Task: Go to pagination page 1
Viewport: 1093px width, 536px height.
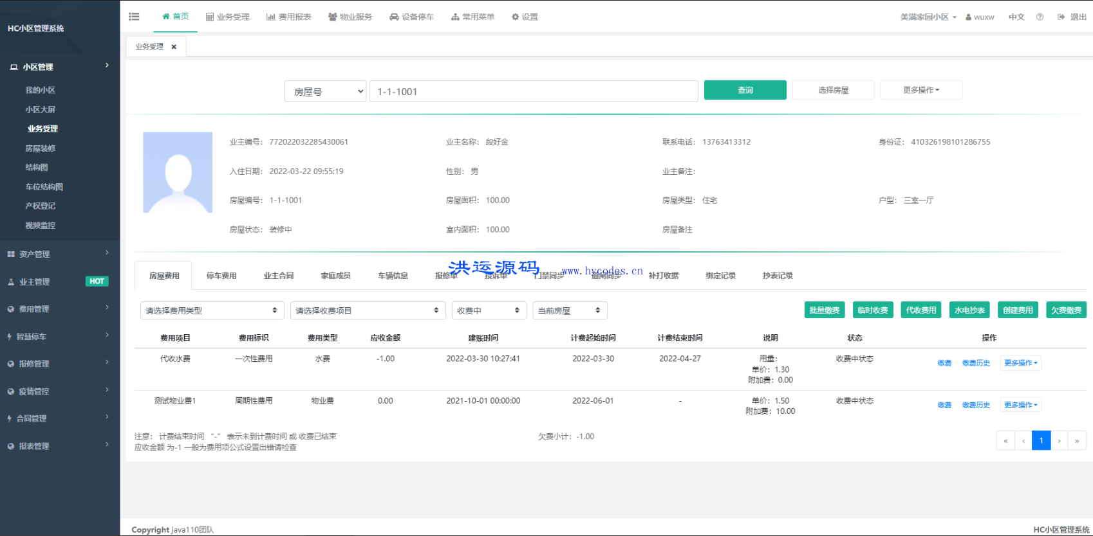Action: tap(1041, 440)
